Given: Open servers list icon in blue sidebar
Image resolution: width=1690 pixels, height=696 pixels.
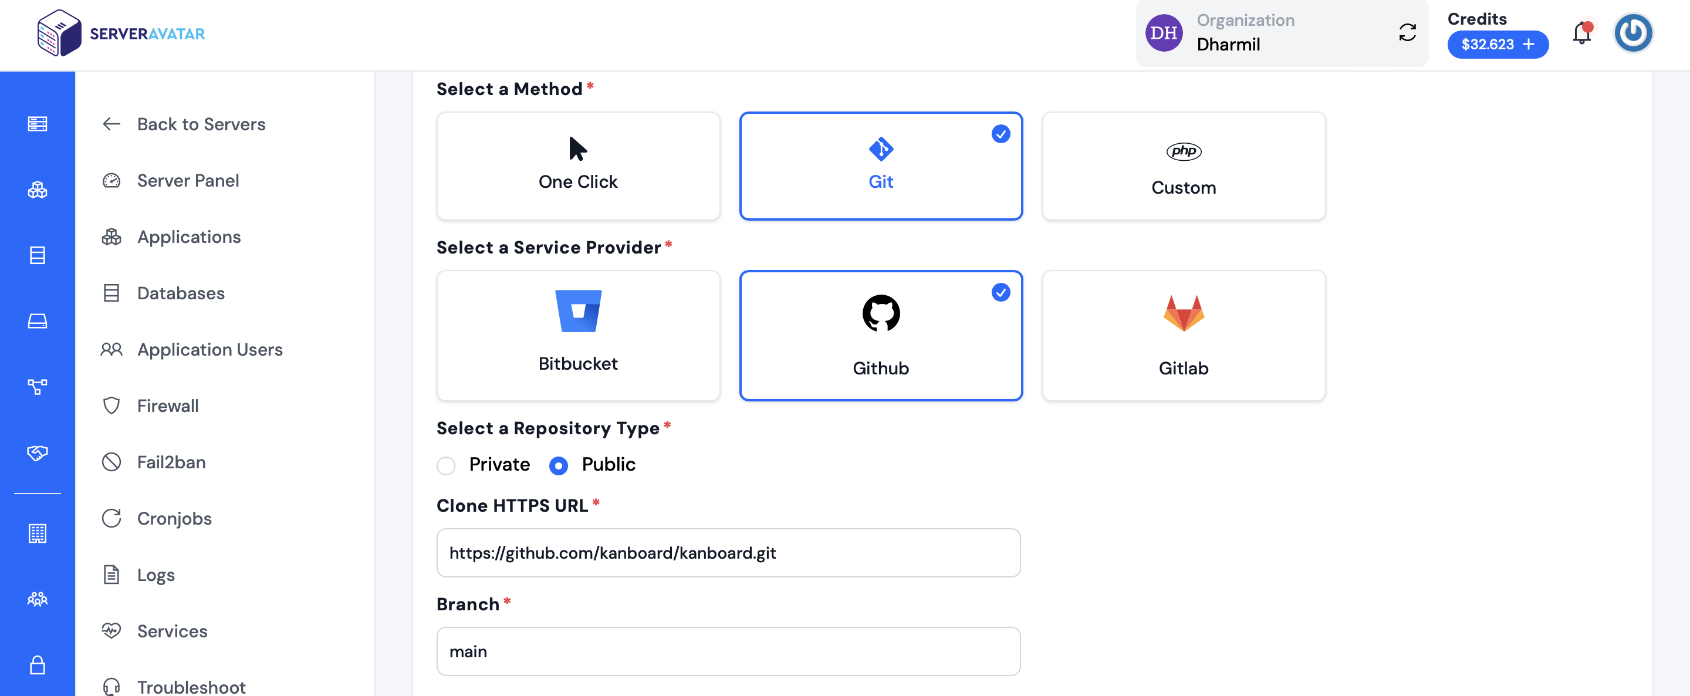Looking at the screenshot, I should pyautogui.click(x=38, y=124).
